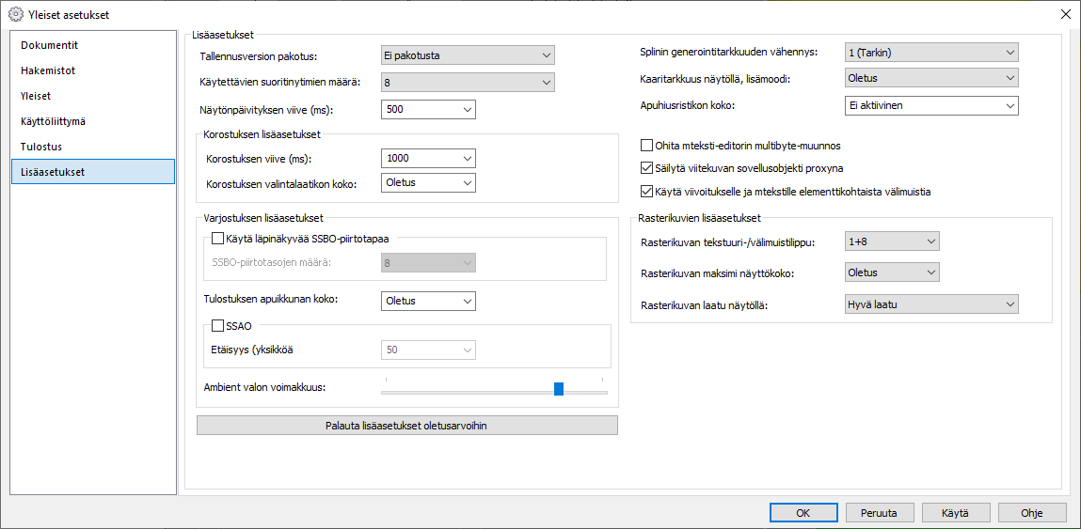
Task: Click the OK button
Action: (803, 513)
